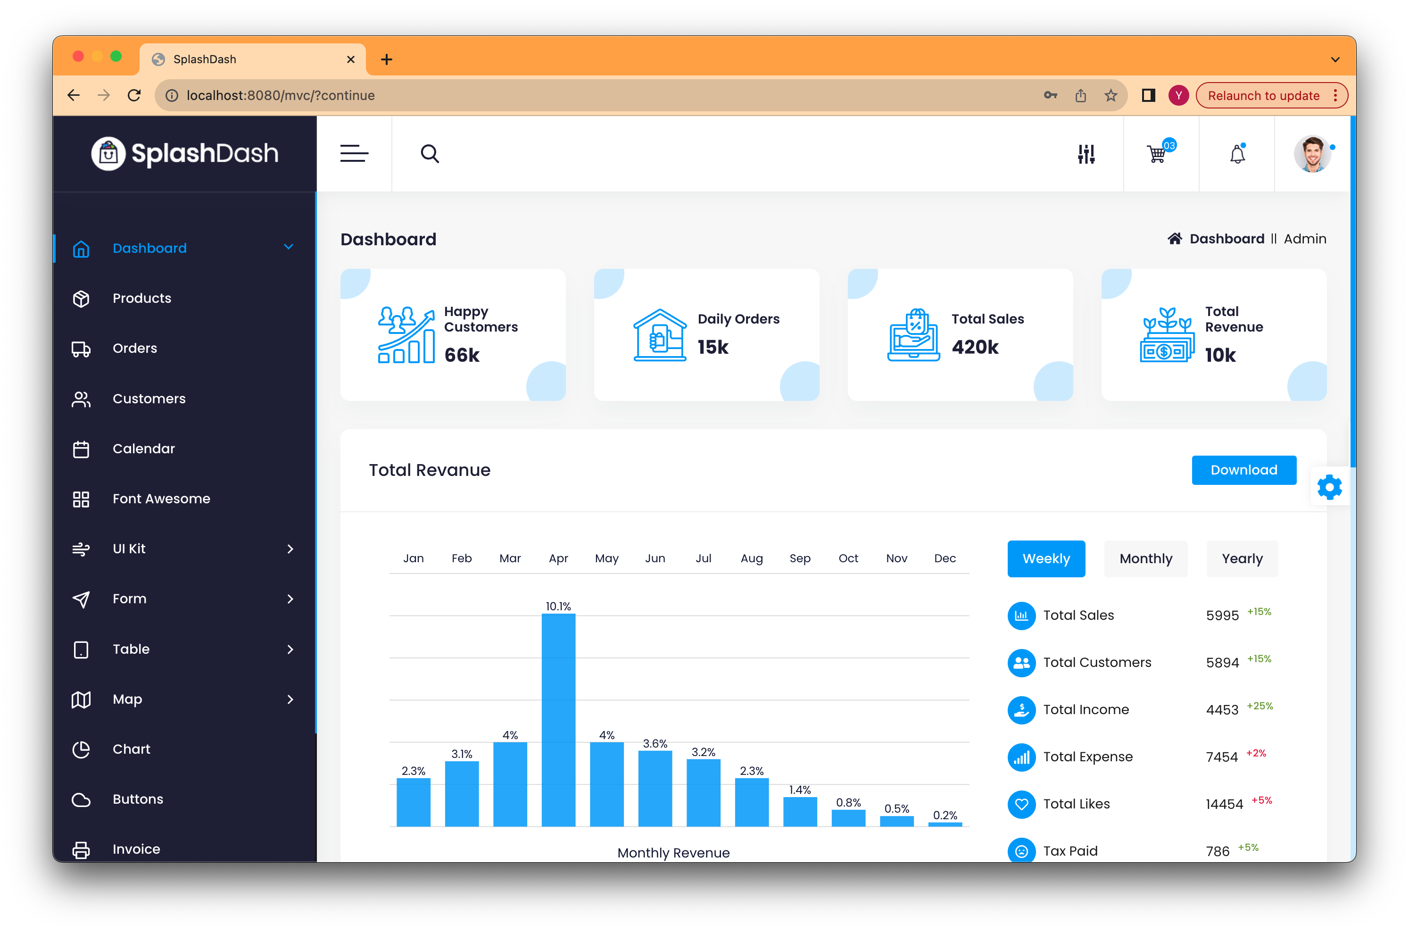This screenshot has height=932, width=1409.
Task: Click the user profile avatar
Action: (x=1312, y=154)
